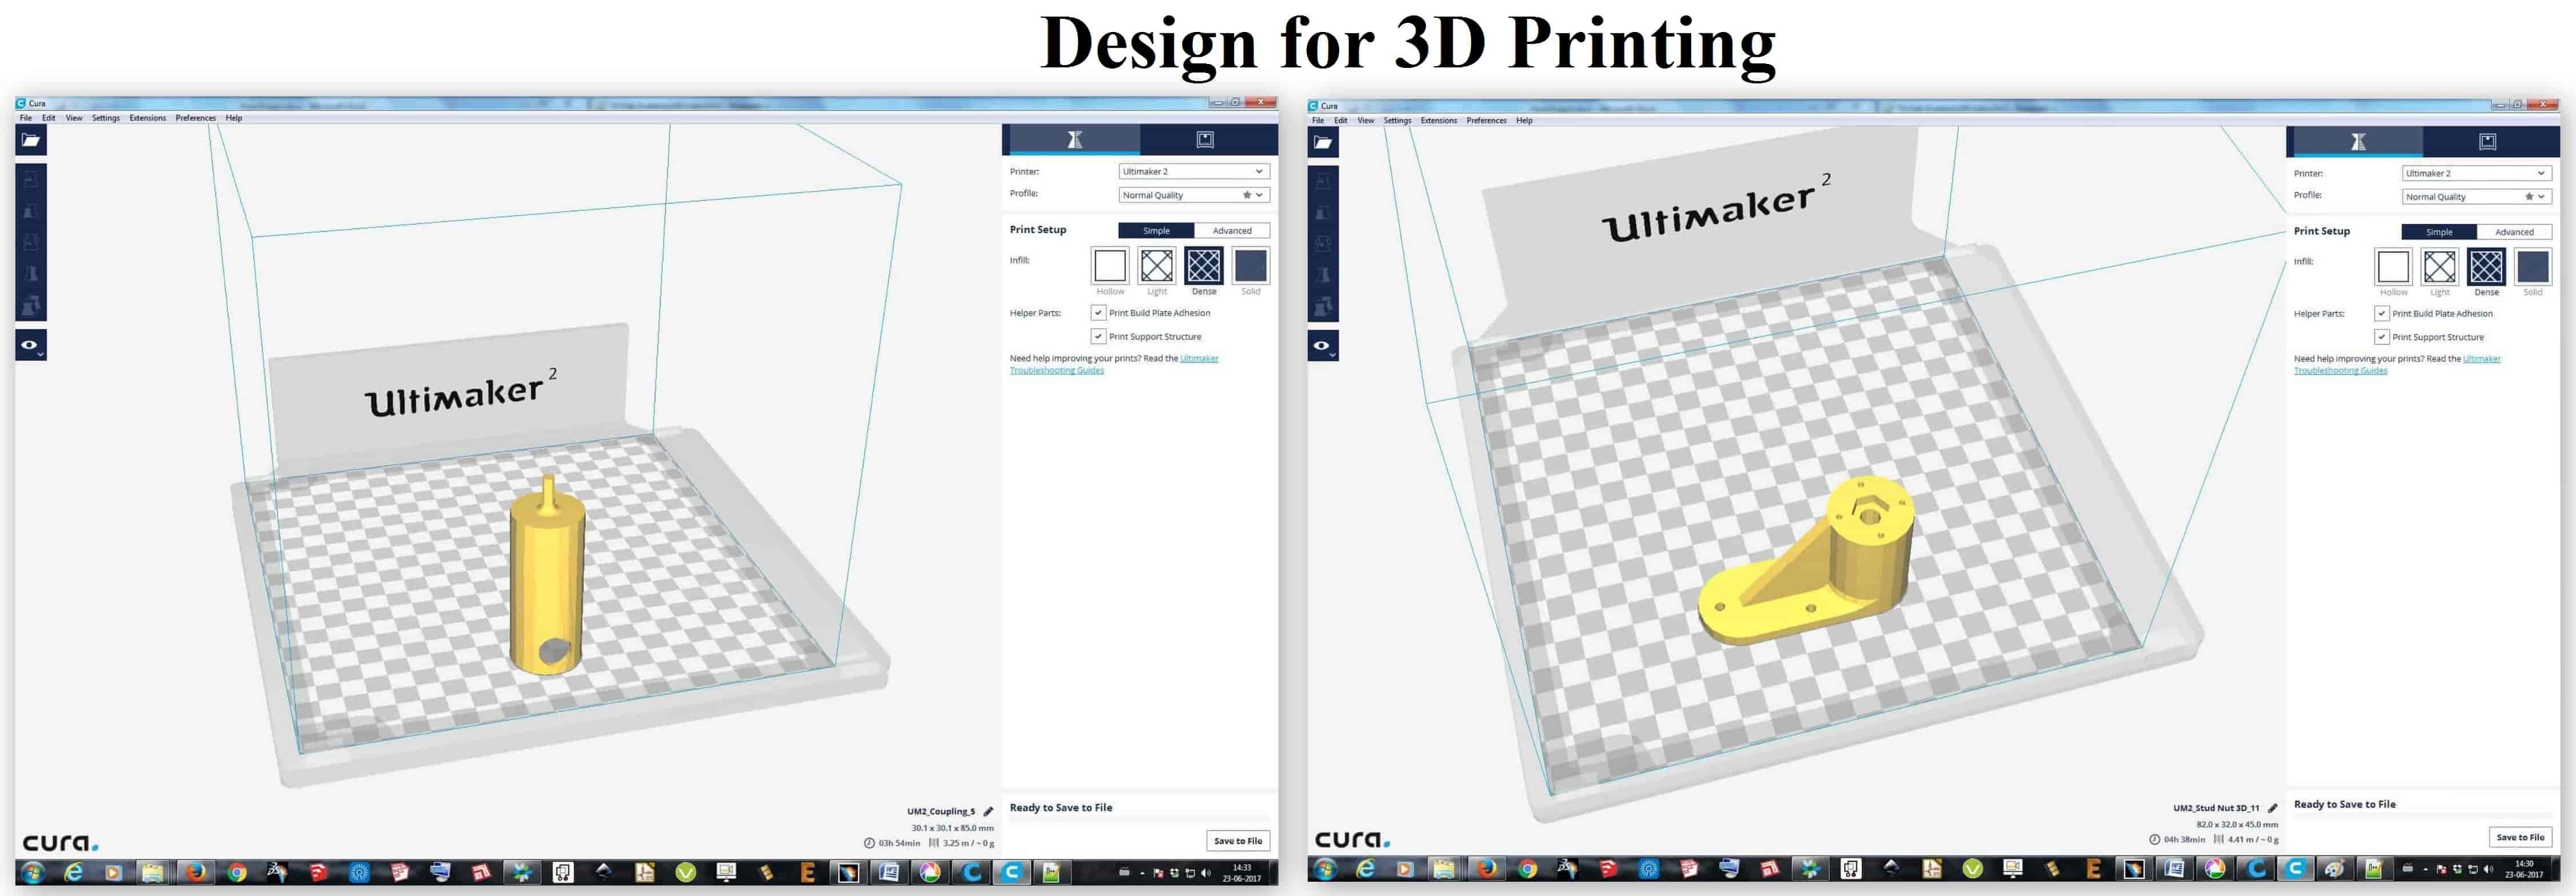This screenshot has width=2576, height=896.
Task: Switch to Simple print setup in right window
Action: click(x=2439, y=232)
